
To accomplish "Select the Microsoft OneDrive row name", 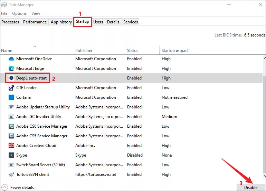I will click(34, 59).
